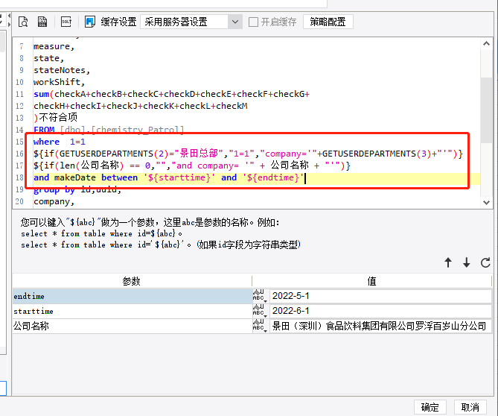Move parameter up with the up arrow
The image size is (498, 416).
pyautogui.click(x=448, y=262)
